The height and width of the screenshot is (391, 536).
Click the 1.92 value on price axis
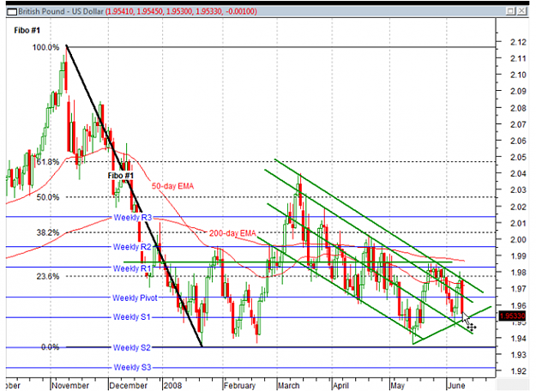coord(518,371)
